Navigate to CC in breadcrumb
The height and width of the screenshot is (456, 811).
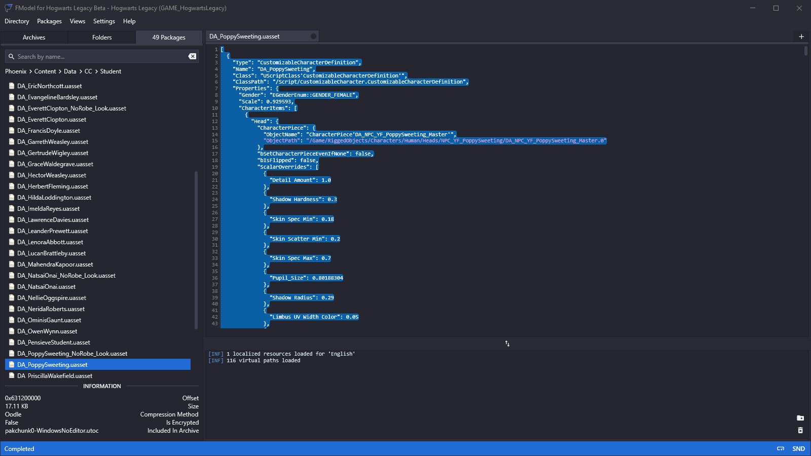(88, 71)
